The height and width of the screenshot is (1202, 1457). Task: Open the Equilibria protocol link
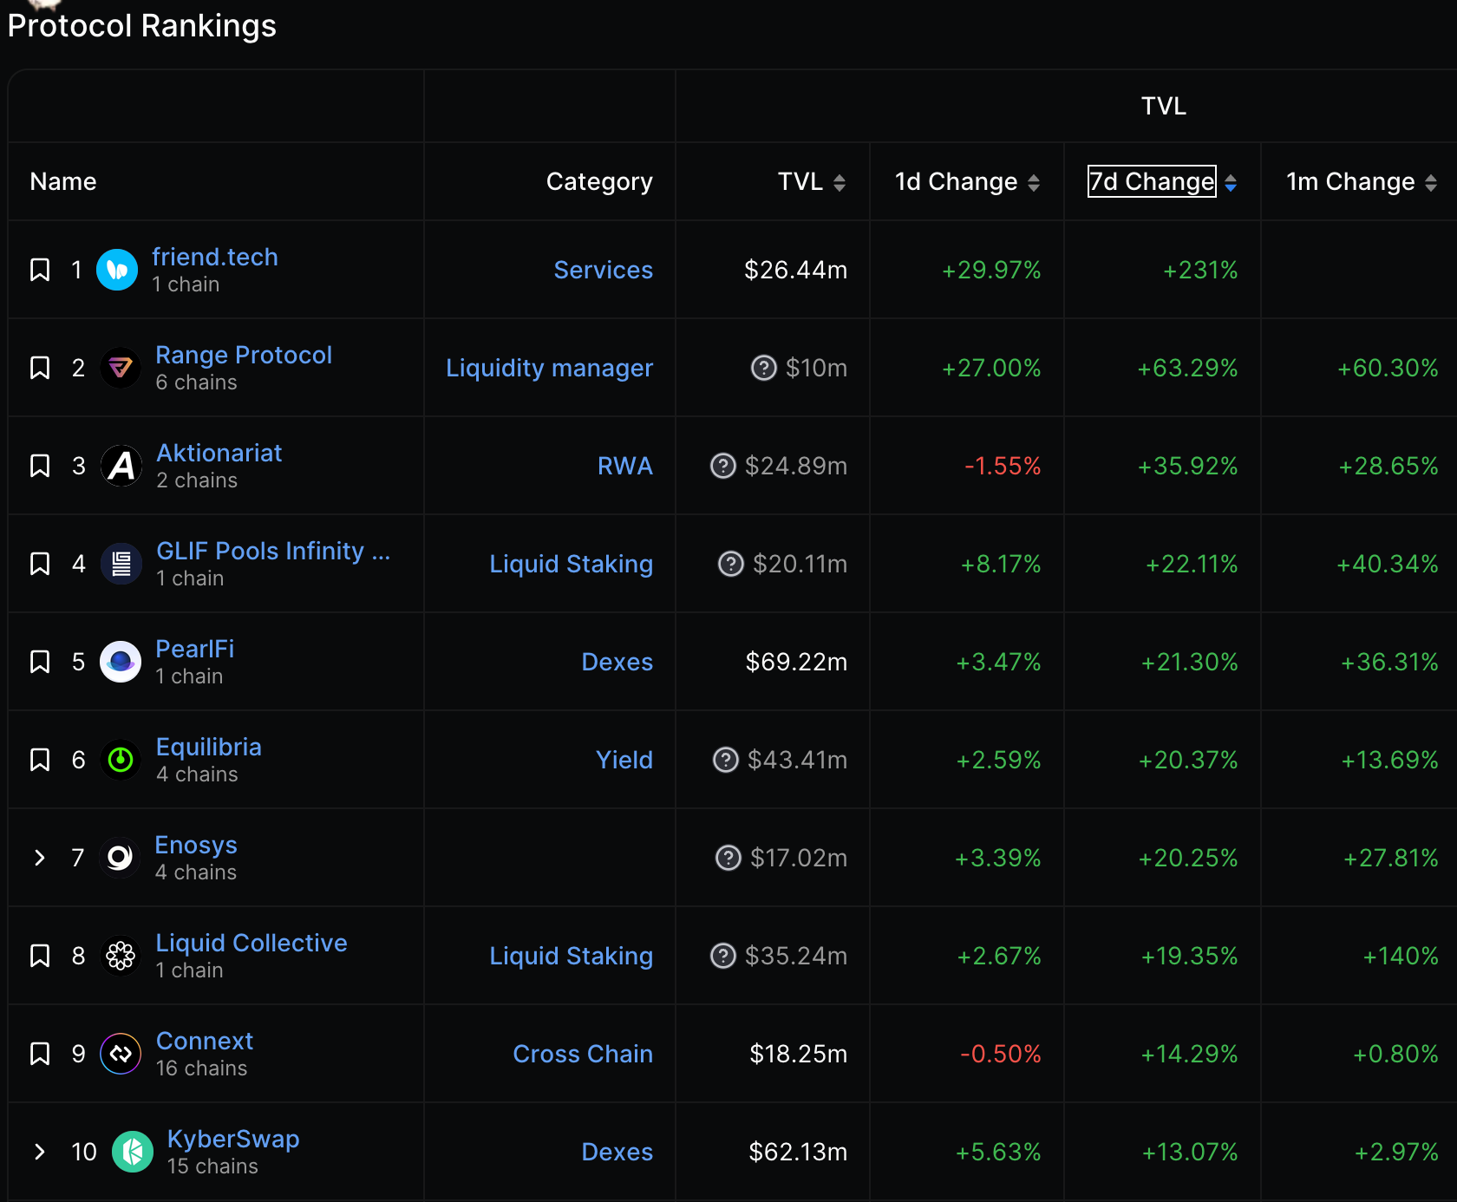(209, 747)
